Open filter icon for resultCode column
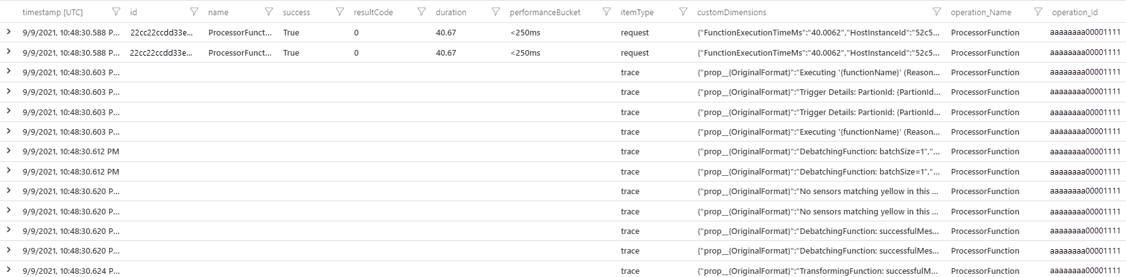Image resolution: width=1126 pixels, height=277 pixels. 421,12
